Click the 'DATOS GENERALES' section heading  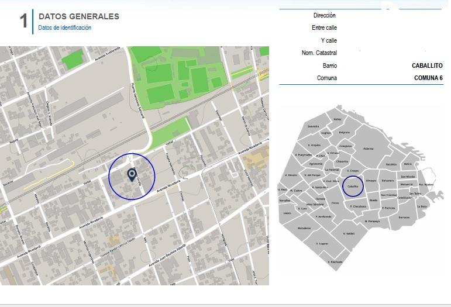click(x=79, y=16)
